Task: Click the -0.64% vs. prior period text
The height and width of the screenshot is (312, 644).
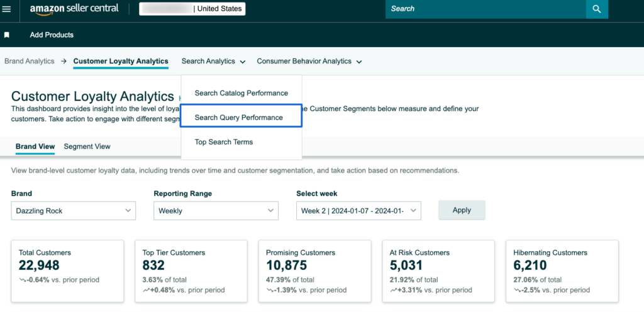Action: pos(63,281)
